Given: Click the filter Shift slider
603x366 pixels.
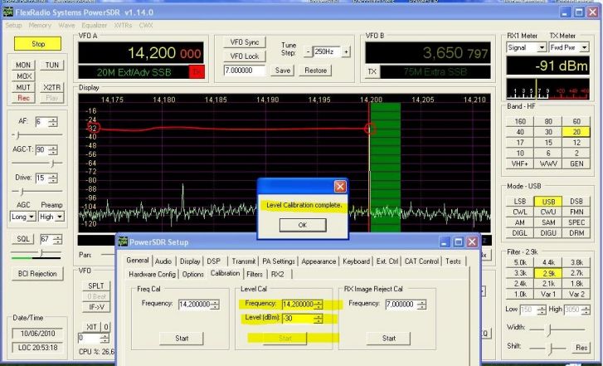Looking at the screenshot, I should (x=547, y=349).
